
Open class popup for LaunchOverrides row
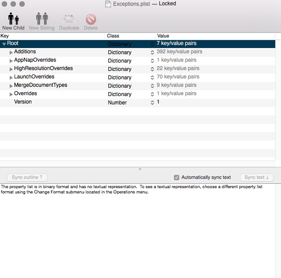coord(152,77)
